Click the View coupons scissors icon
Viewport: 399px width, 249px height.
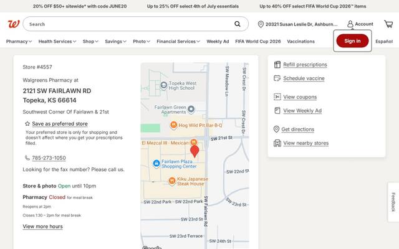tap(277, 97)
